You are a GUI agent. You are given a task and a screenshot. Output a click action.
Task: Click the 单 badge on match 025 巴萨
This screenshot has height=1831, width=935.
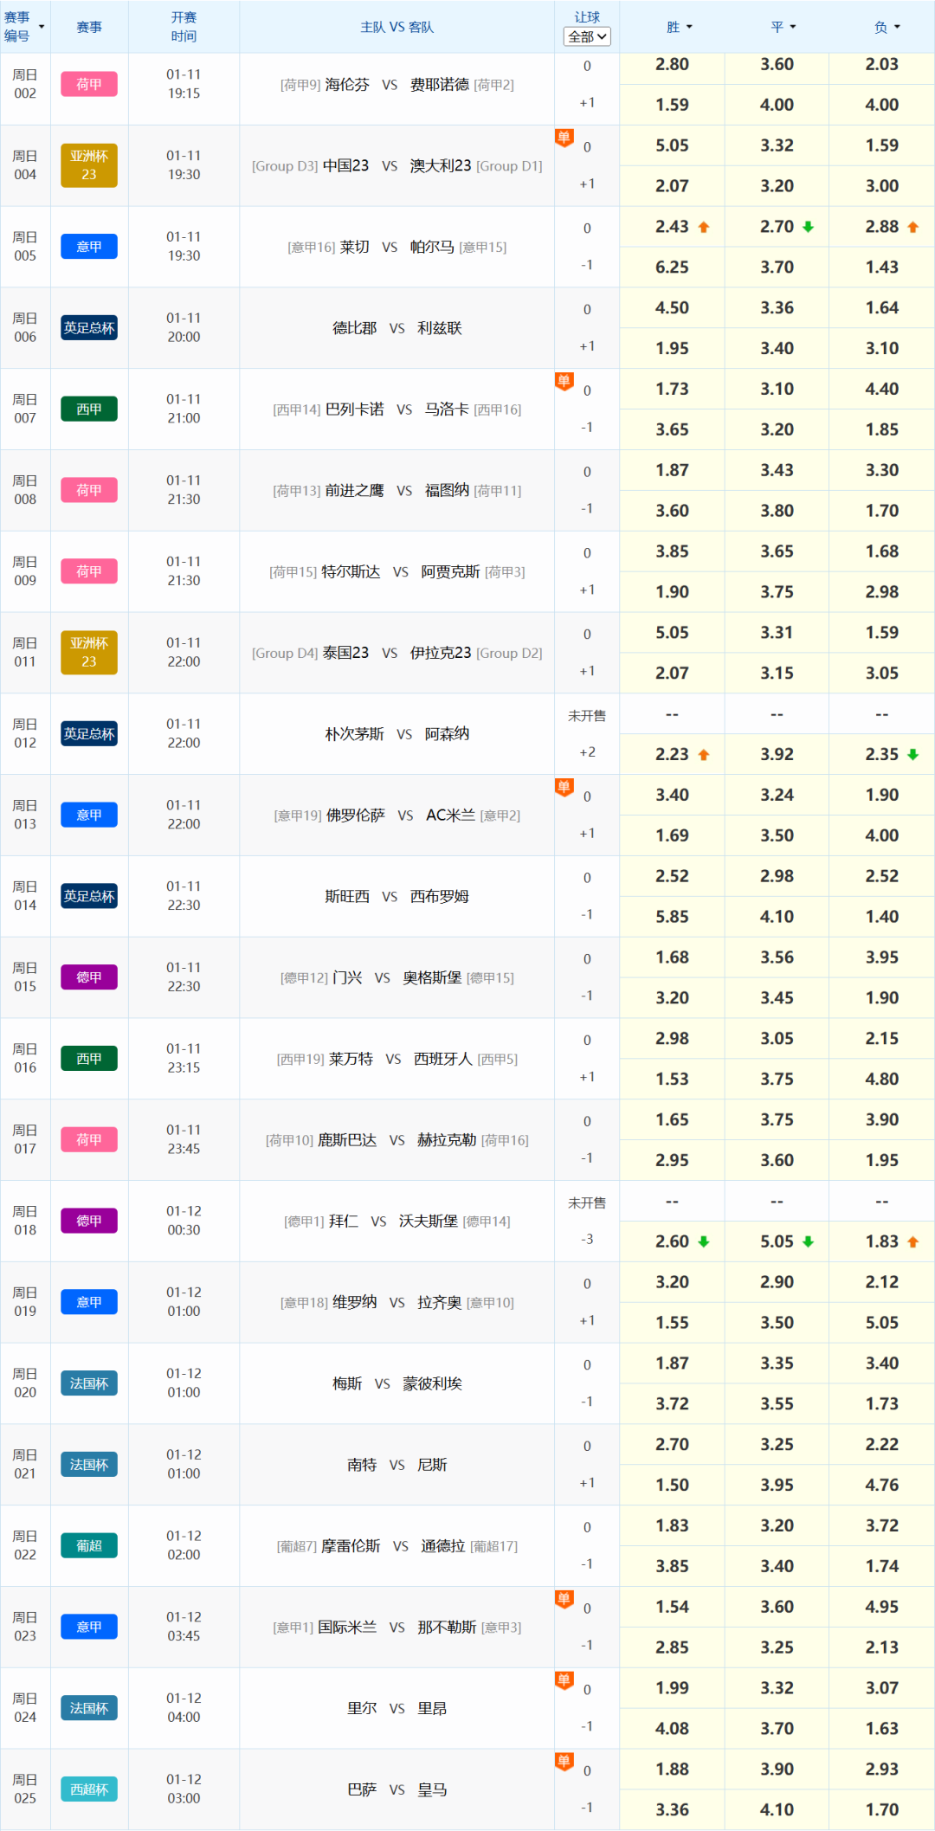point(564,1762)
